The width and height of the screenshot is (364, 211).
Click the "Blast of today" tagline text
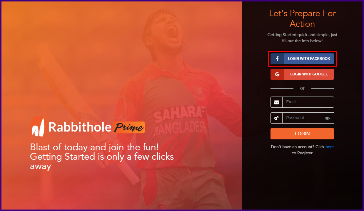pos(102,156)
